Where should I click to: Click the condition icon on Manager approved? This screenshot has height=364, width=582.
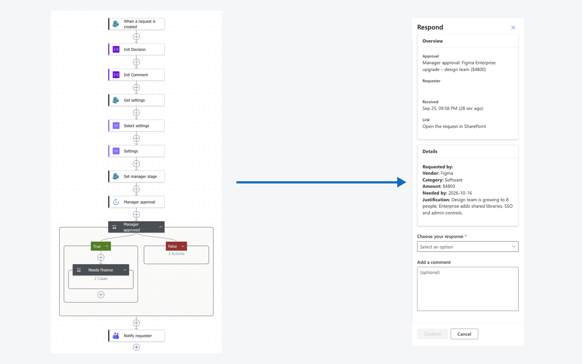[114, 227]
